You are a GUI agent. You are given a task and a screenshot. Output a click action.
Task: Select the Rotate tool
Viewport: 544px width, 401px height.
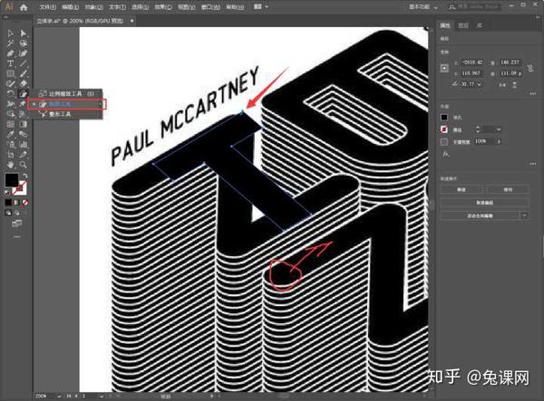point(10,94)
